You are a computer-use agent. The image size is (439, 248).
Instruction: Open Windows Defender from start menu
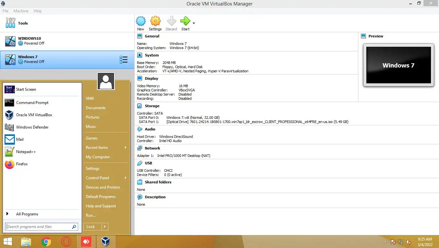tap(42, 127)
